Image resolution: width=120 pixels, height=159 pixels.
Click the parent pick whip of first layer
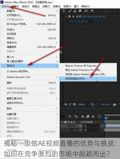coord(80,126)
